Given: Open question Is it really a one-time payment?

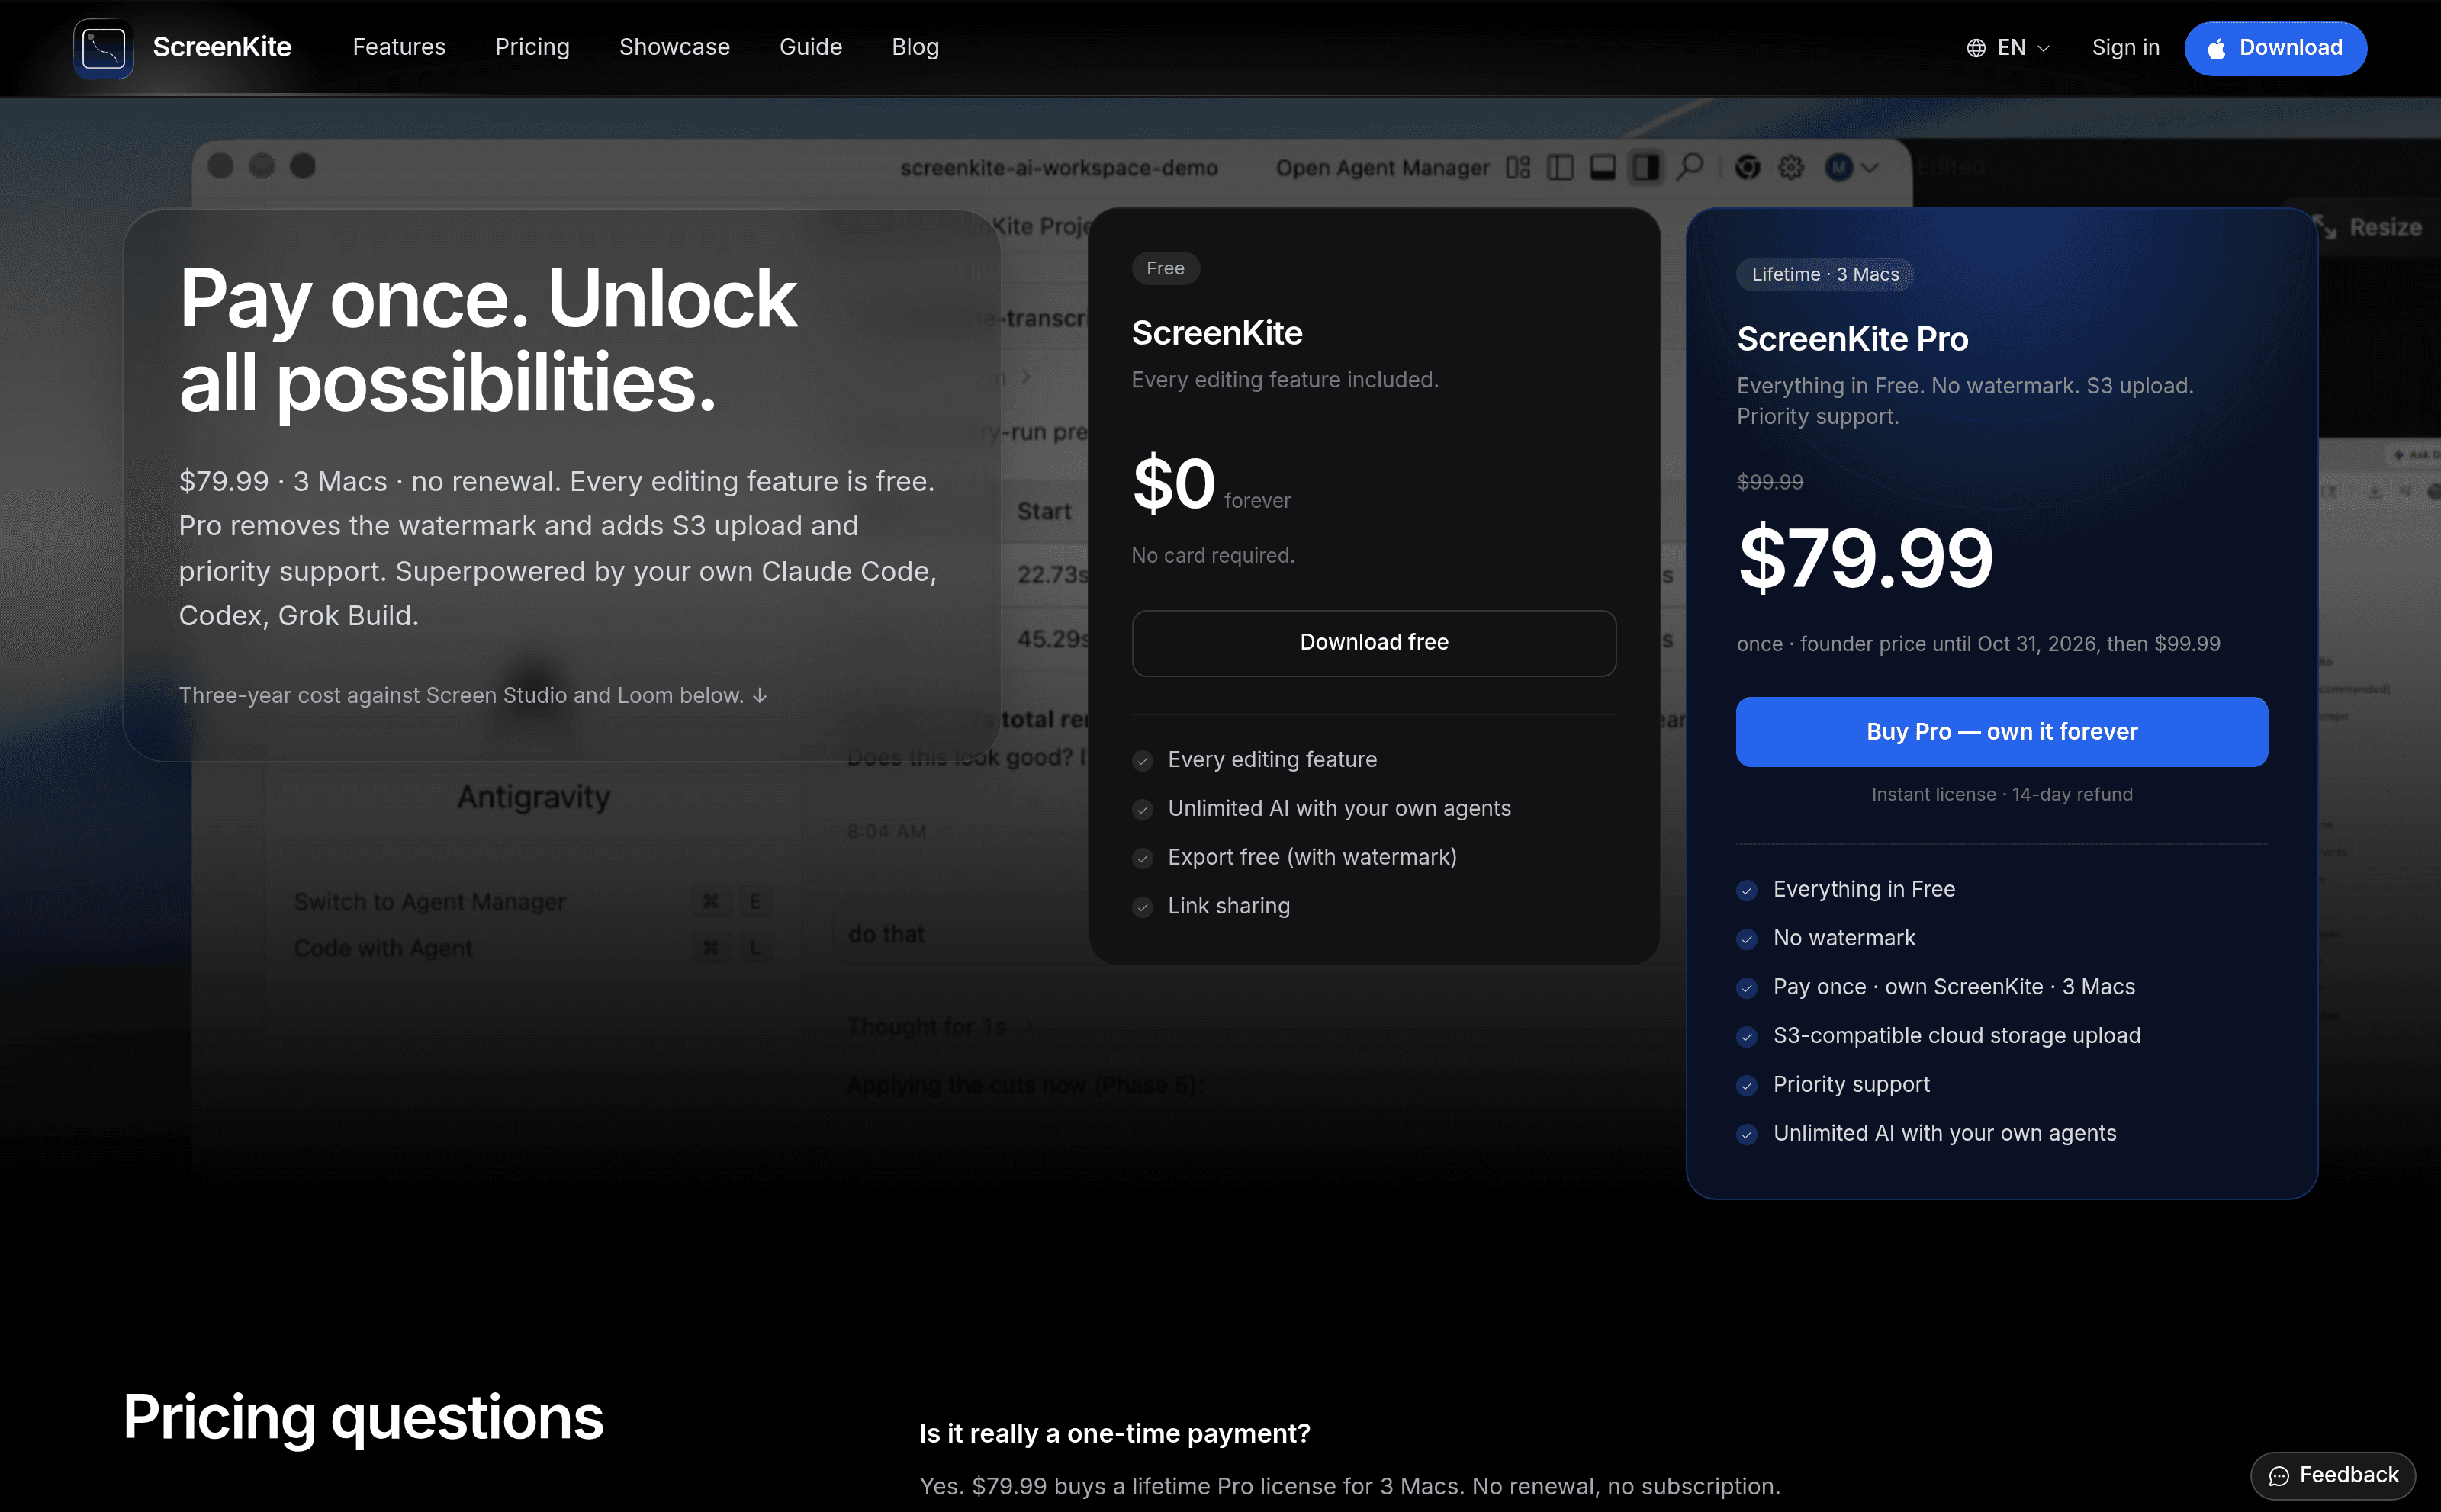Looking at the screenshot, I should click(1114, 1433).
